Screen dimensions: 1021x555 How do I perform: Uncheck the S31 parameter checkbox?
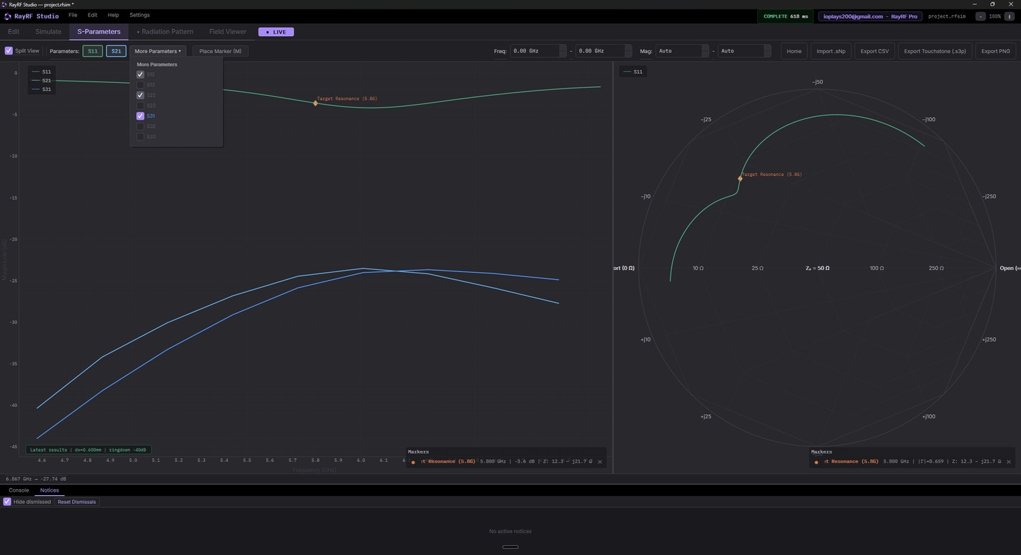(140, 116)
